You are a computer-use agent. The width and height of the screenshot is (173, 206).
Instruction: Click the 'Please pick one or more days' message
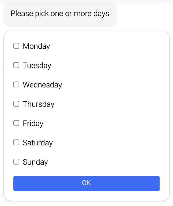click(60, 13)
